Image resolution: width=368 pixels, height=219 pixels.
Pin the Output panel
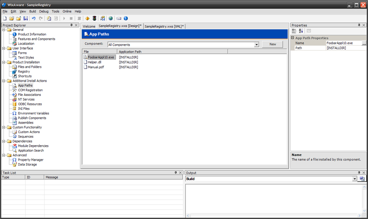pyautogui.click(x=359, y=173)
